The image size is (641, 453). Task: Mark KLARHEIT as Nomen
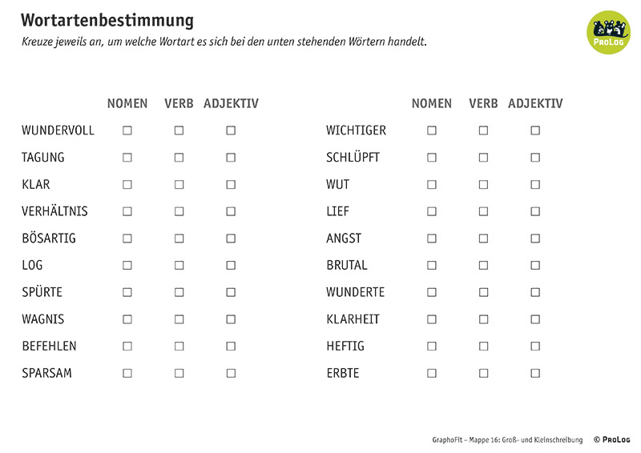click(432, 319)
